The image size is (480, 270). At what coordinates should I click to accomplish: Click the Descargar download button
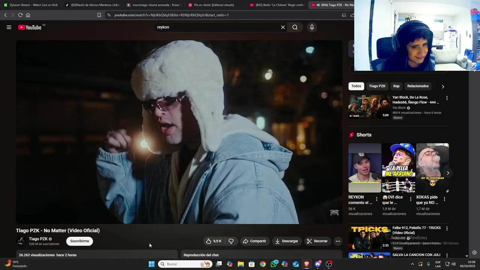(287, 241)
